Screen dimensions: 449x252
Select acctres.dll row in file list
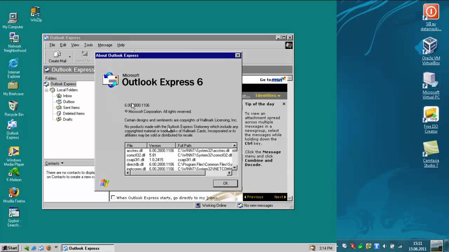tap(179, 151)
